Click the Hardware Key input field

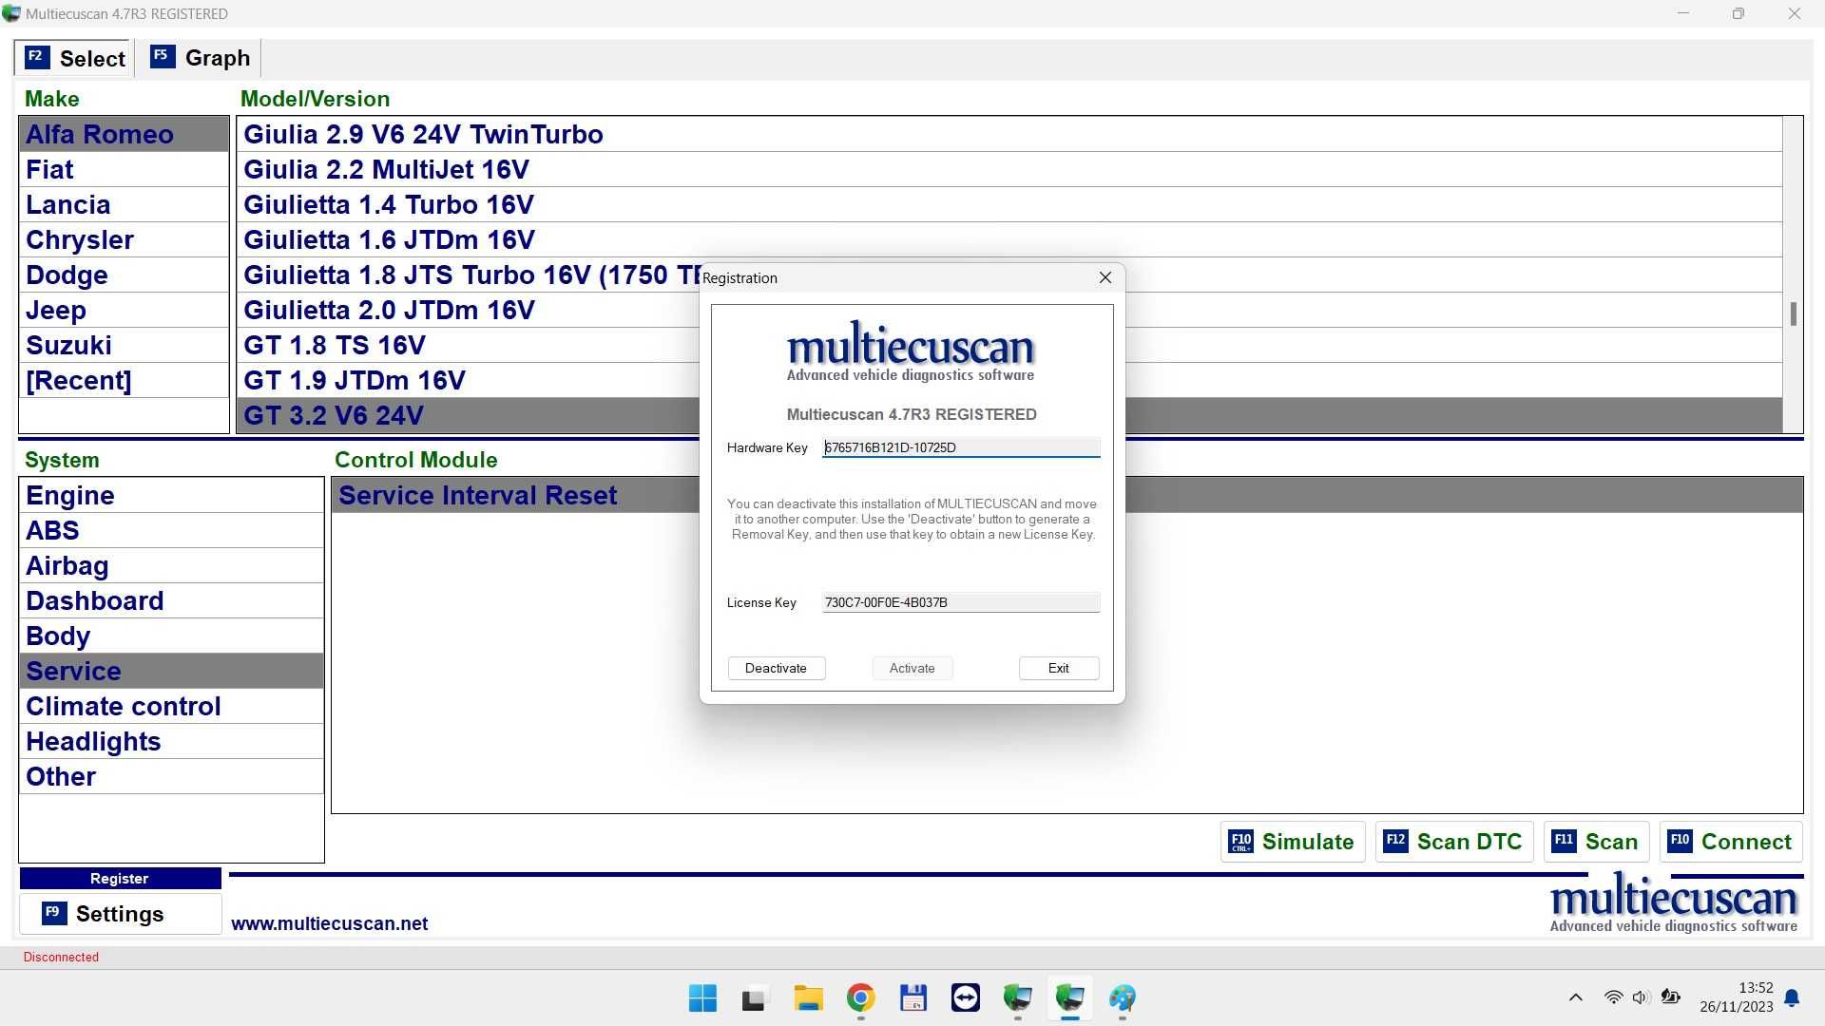click(961, 447)
